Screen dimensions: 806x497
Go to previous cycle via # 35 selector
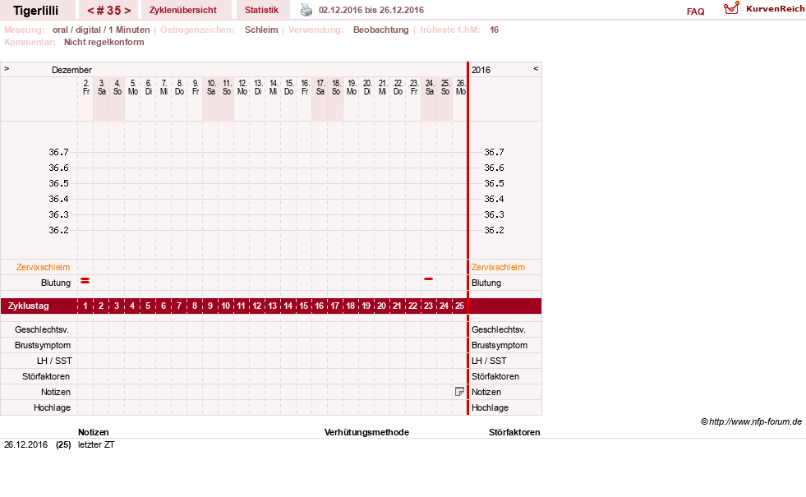[90, 11]
